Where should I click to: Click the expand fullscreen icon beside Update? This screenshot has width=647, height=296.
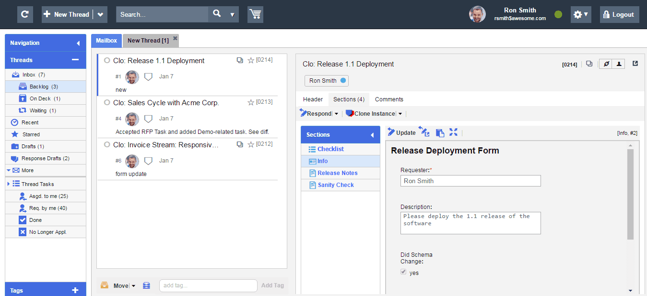click(453, 132)
